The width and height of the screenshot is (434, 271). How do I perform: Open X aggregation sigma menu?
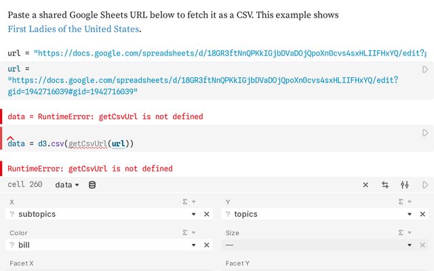pyautogui.click(x=189, y=202)
